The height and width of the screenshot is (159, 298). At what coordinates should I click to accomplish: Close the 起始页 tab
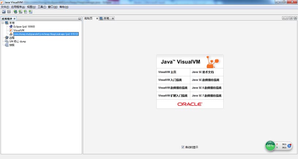97,18
